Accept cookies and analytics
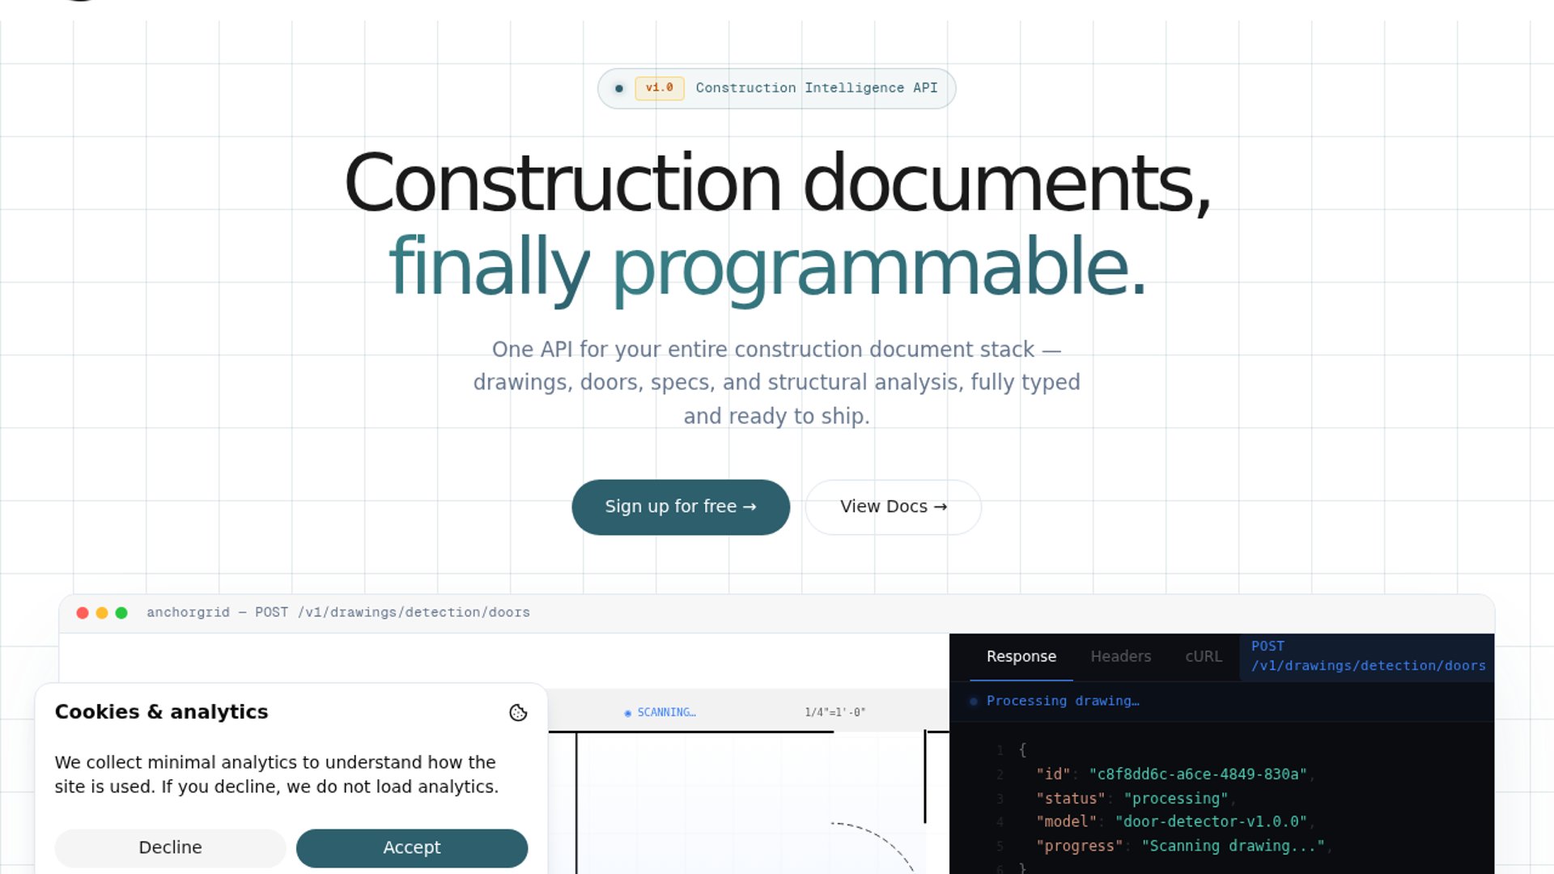Image resolution: width=1554 pixels, height=874 pixels. point(412,847)
